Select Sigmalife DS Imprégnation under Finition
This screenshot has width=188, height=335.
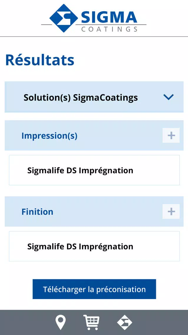[80, 247]
